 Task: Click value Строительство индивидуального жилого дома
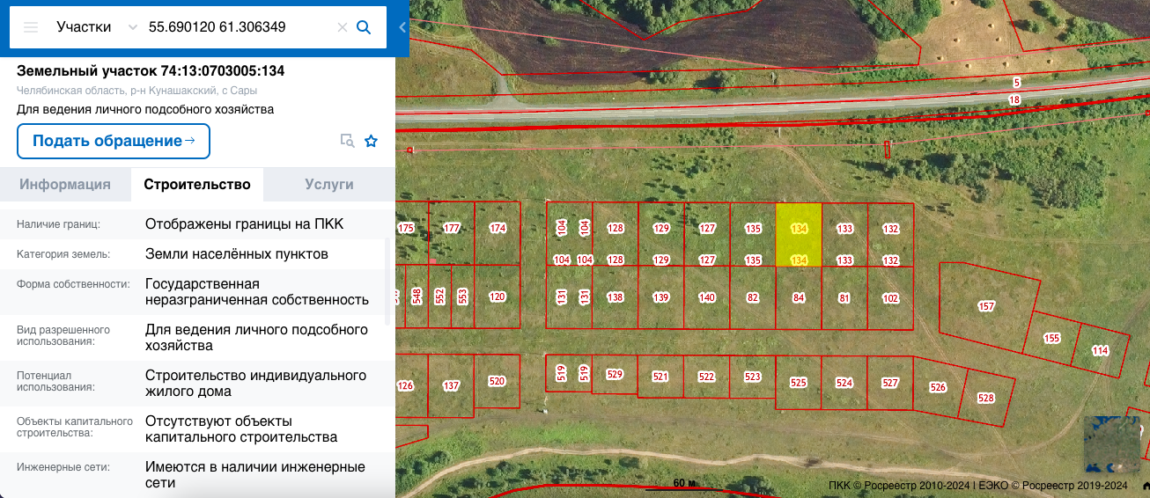coord(255,384)
